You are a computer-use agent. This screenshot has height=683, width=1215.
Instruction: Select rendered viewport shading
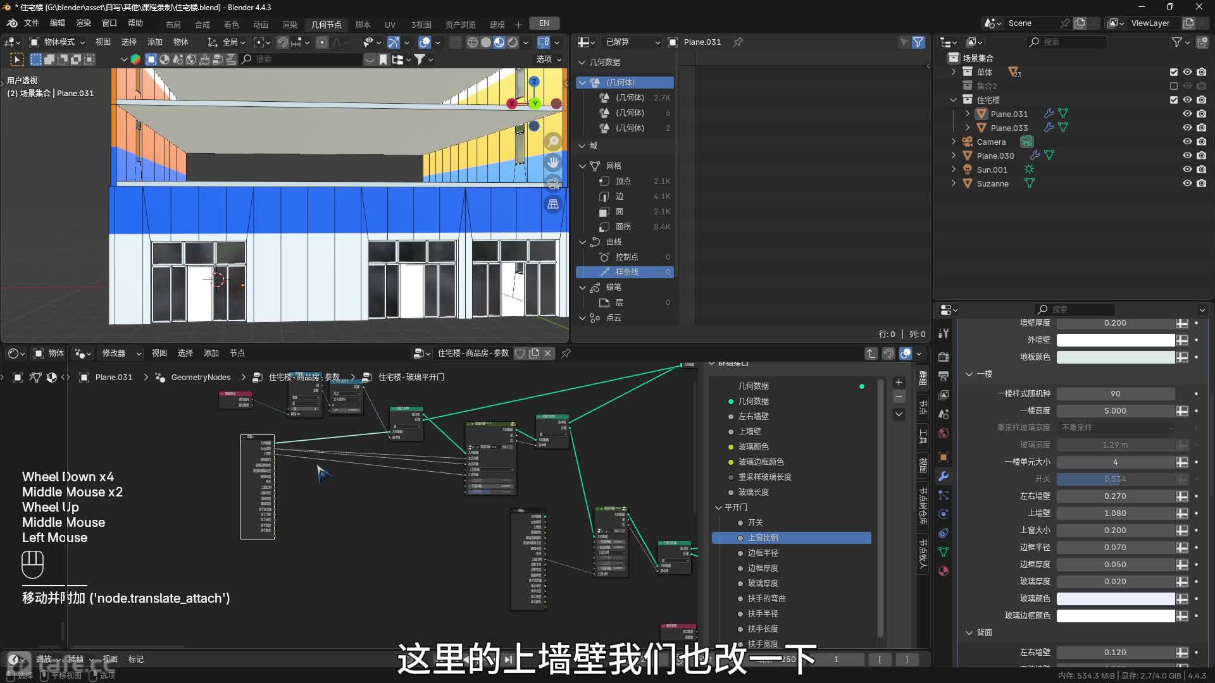tap(513, 42)
